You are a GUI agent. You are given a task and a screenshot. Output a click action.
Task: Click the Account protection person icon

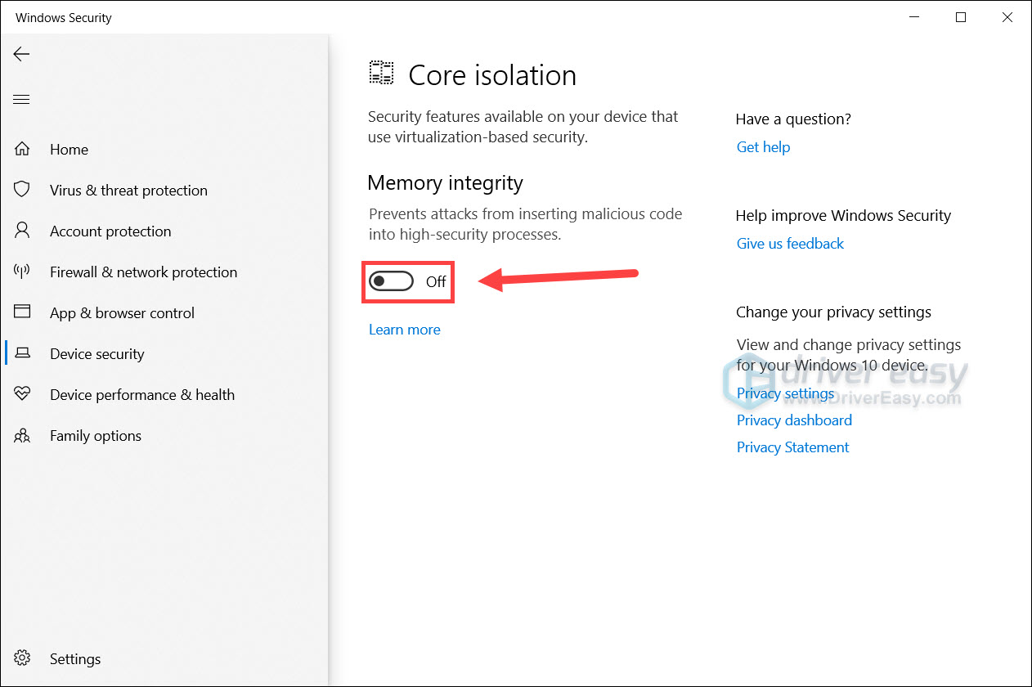[22, 231]
